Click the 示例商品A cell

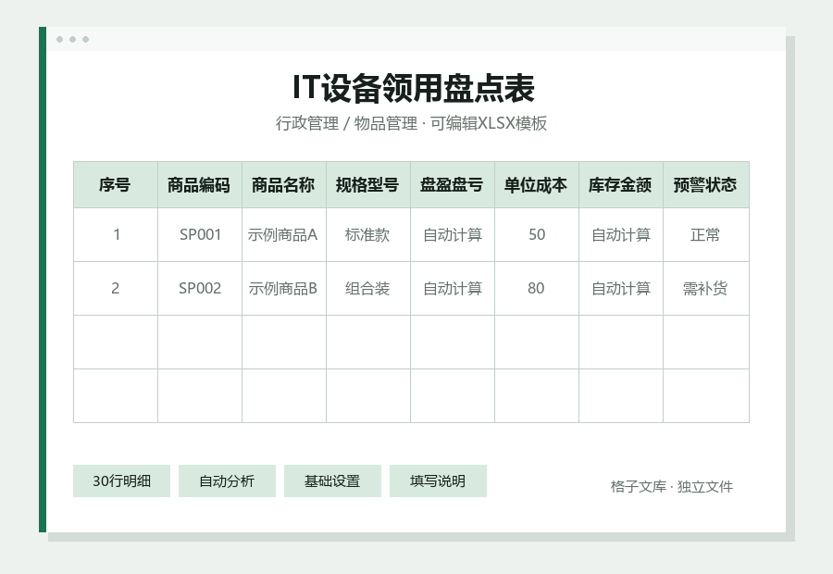[x=284, y=234]
